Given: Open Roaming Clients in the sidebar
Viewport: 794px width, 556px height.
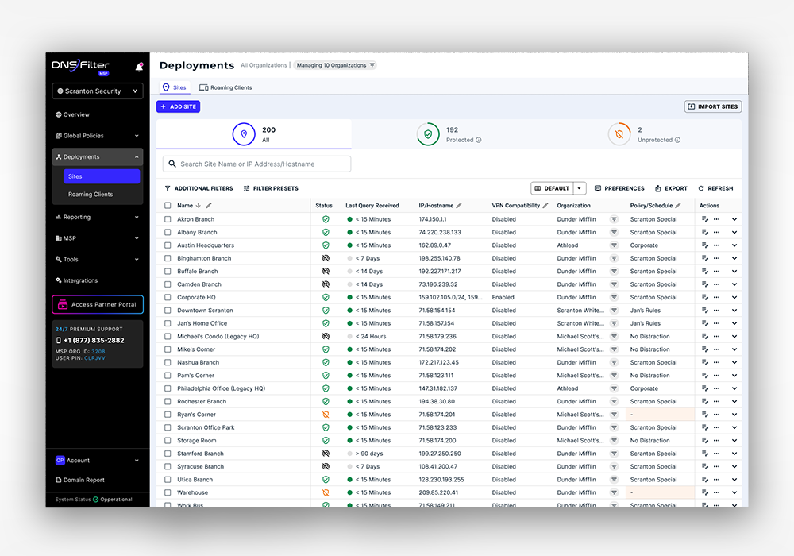Looking at the screenshot, I should 91,195.
